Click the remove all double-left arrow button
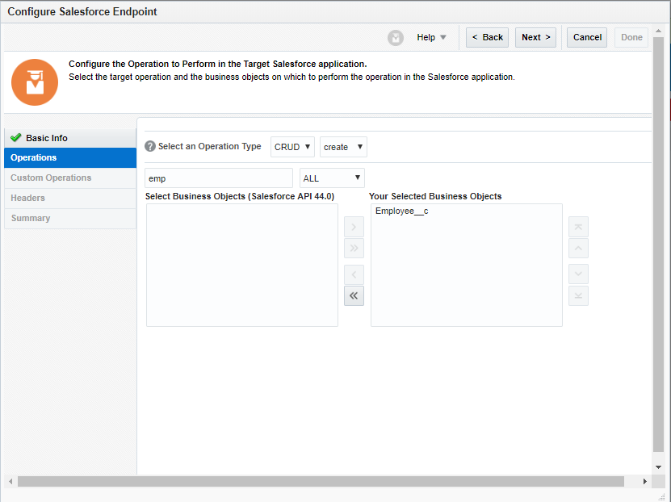671x502 pixels. click(x=354, y=295)
